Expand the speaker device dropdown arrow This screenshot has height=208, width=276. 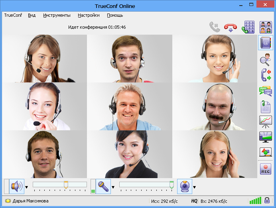tap(26, 187)
